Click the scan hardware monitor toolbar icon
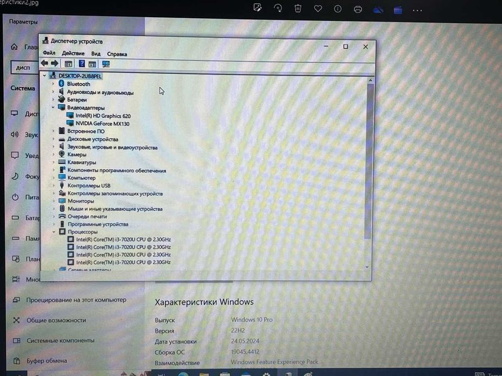This screenshot has height=376, width=502. 105,64
